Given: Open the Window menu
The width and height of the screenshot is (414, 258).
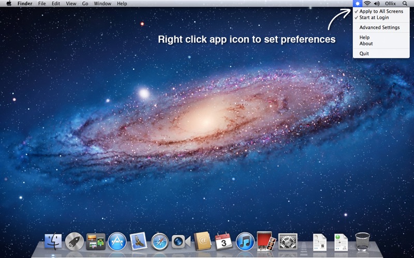Looking at the screenshot, I should (102, 4).
